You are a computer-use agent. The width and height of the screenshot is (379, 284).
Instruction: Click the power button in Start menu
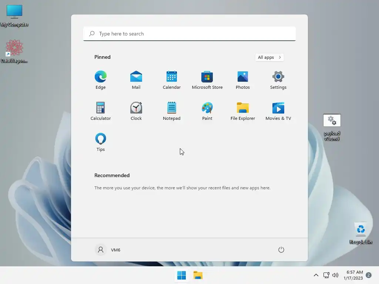pos(281,250)
